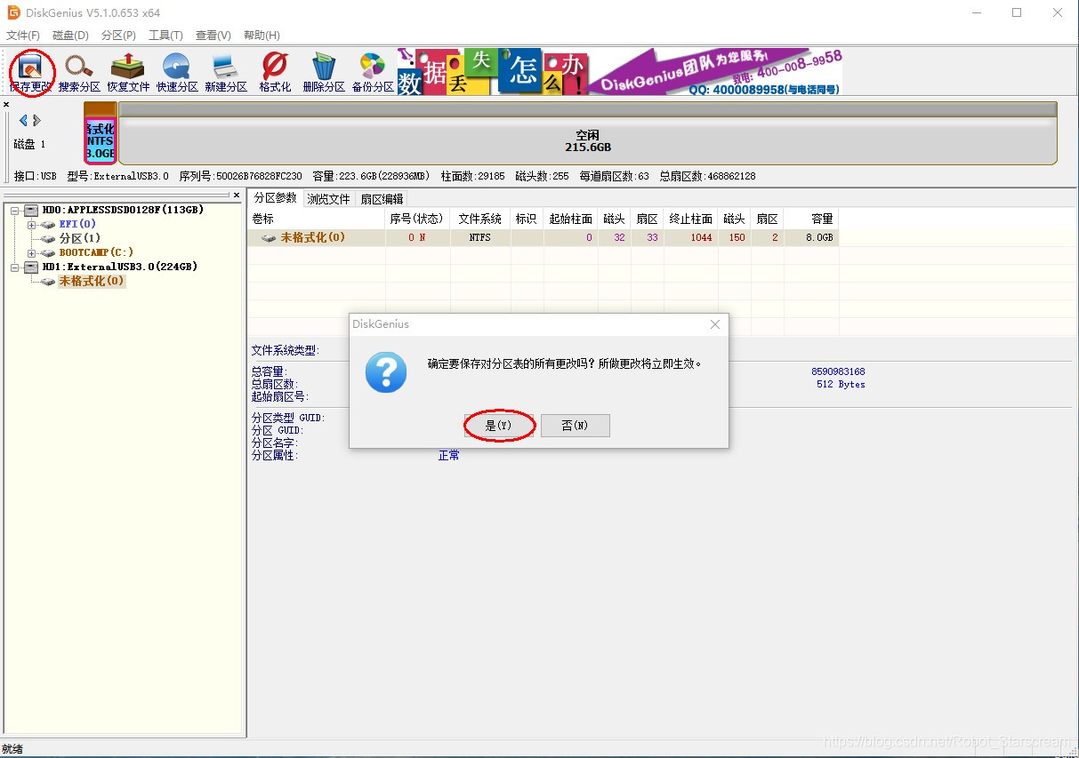The image size is (1079, 758).
Task: Expand the BOOTCAMP(C:) tree node
Action: 31,253
